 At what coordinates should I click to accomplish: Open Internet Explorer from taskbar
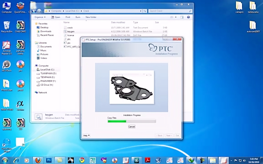click(x=16, y=161)
